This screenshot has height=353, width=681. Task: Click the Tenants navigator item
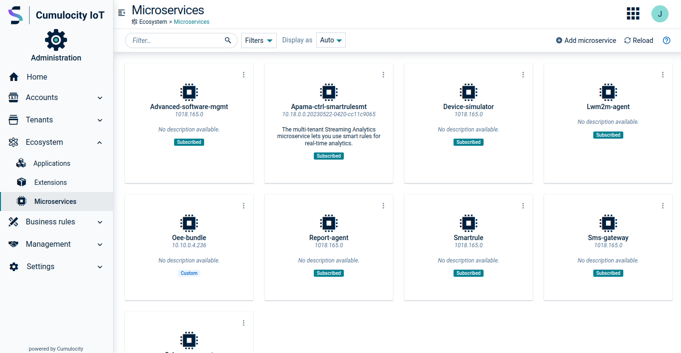tap(56, 120)
